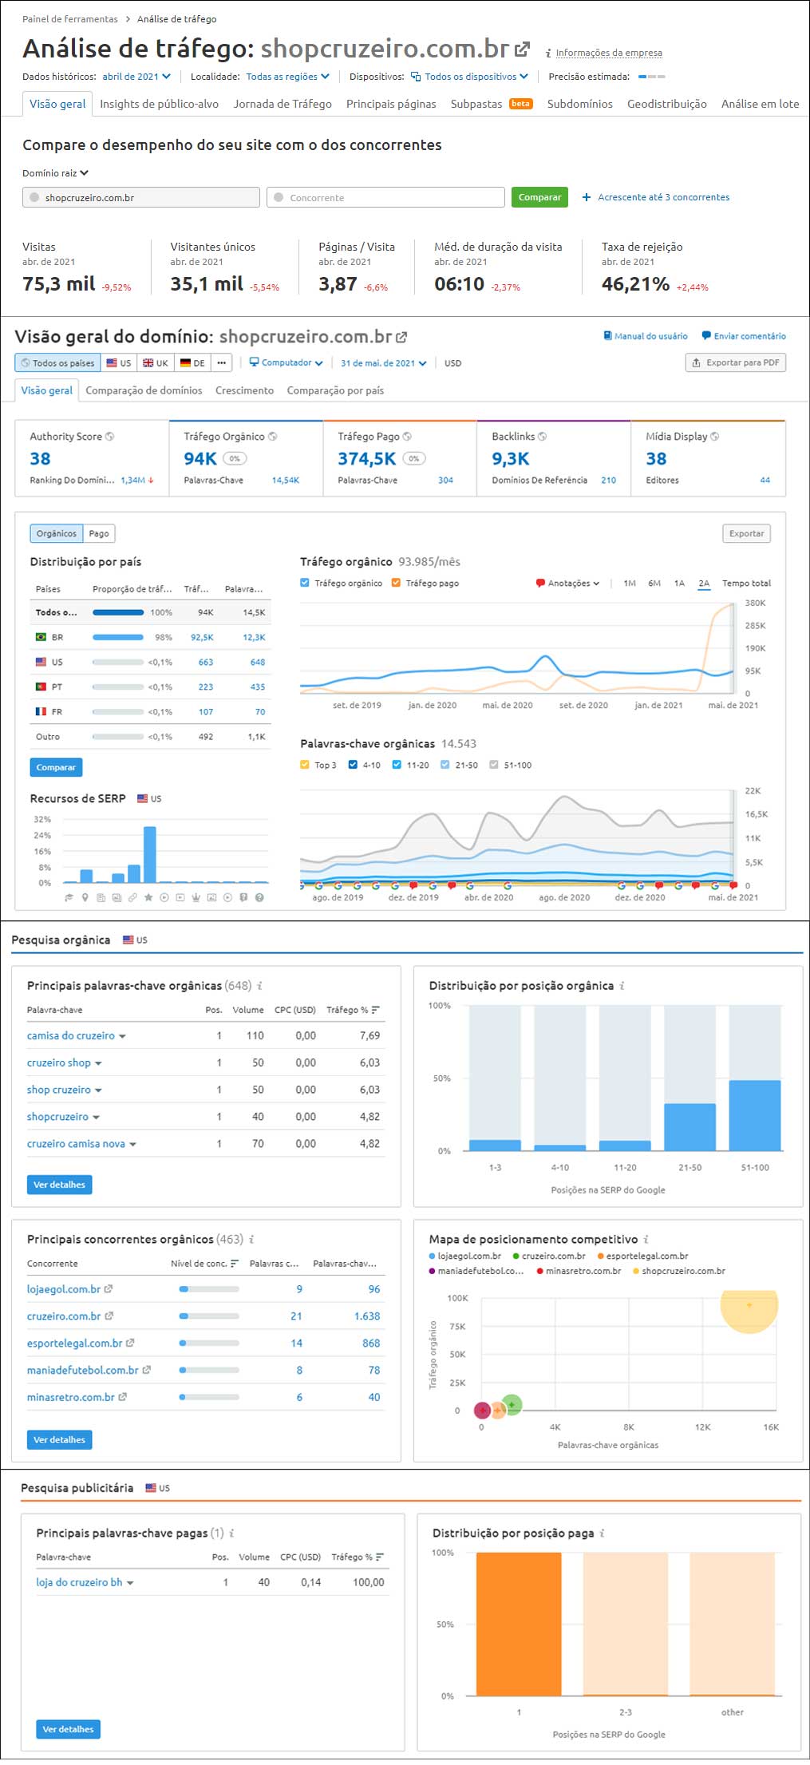Open the Crescimento tab
Viewport: 810px width, 1765px height.
(244, 390)
